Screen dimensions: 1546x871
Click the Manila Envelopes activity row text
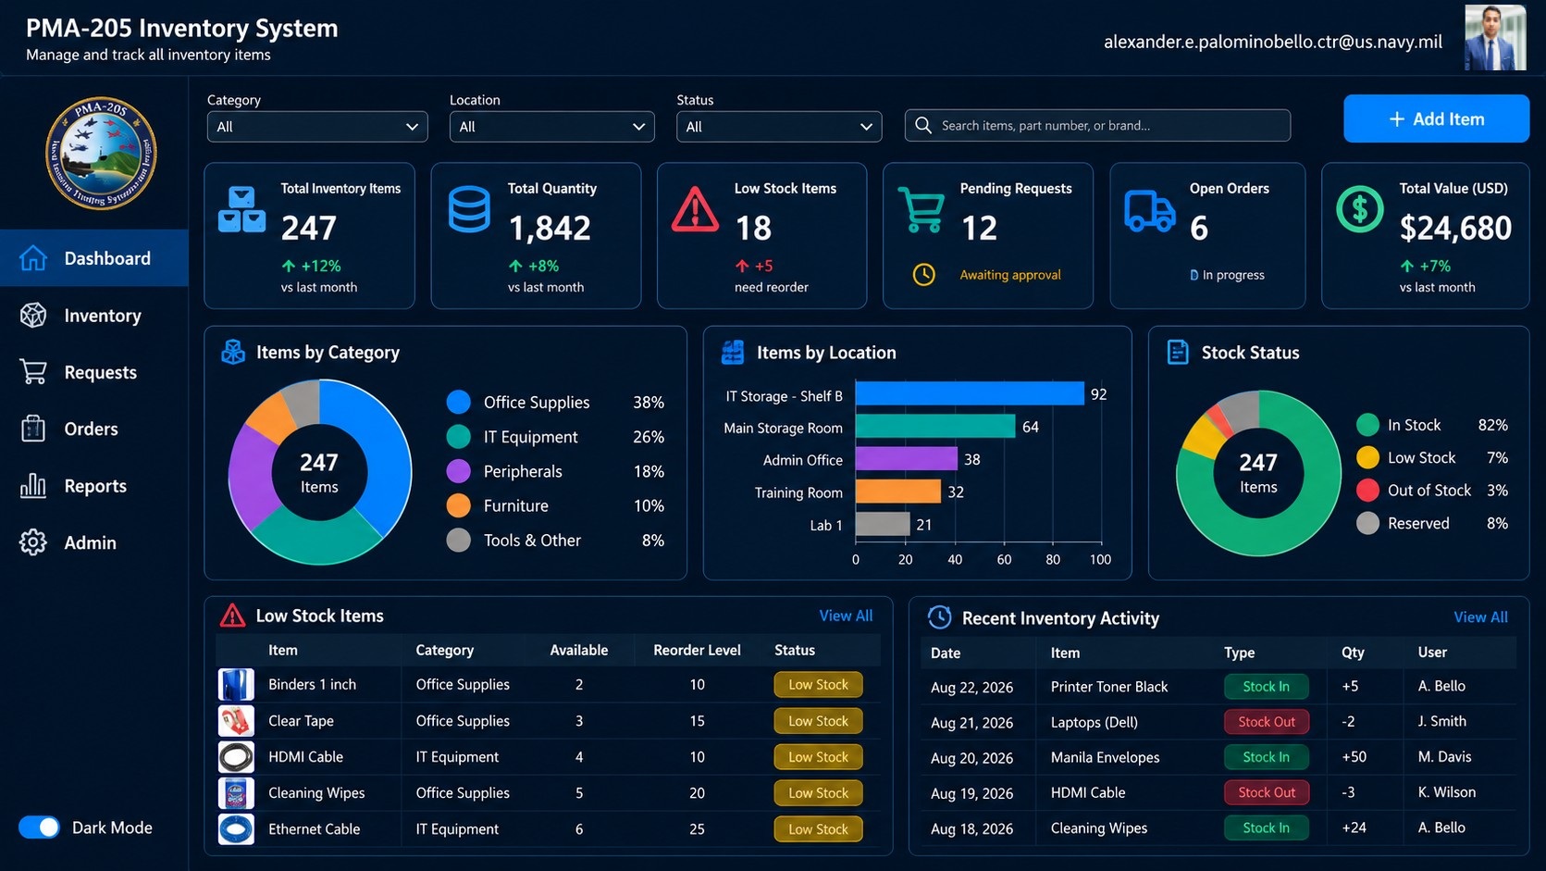click(1105, 757)
